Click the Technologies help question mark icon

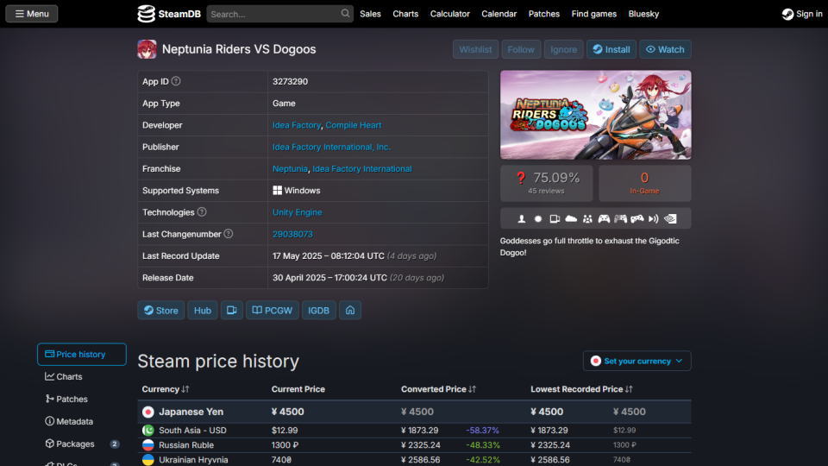202,212
